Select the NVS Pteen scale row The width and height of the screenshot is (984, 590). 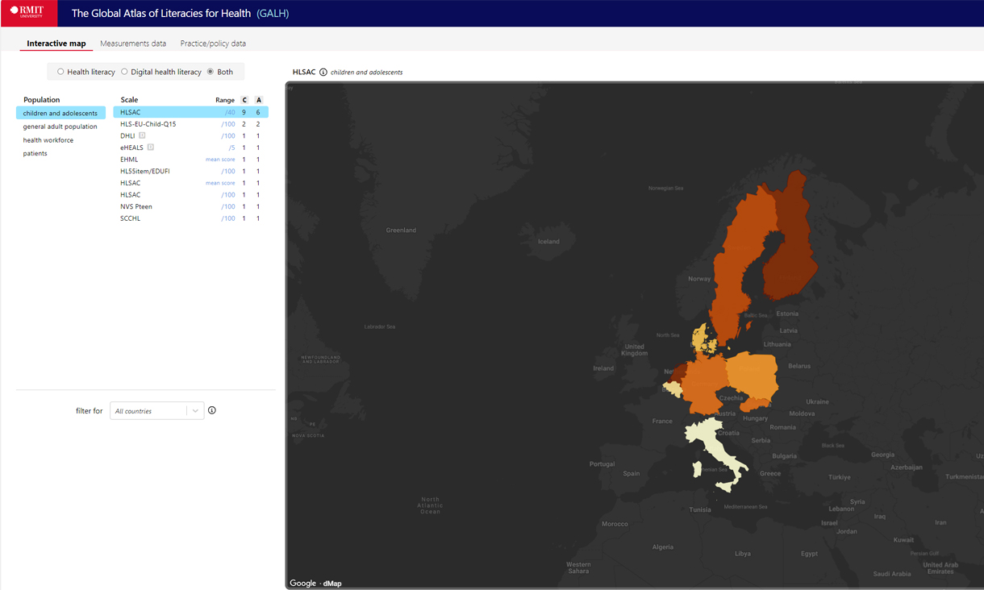[136, 206]
